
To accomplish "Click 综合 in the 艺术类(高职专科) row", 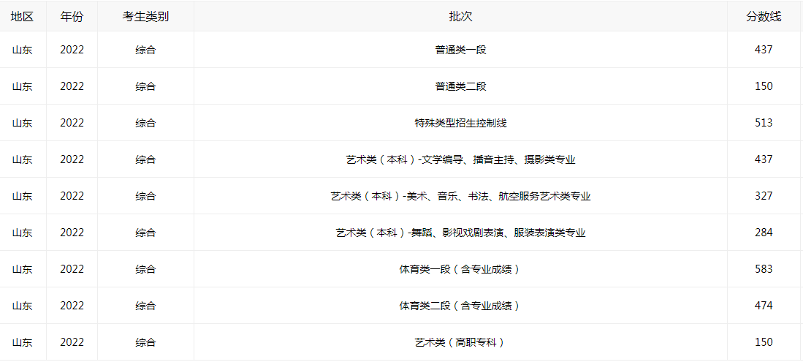I will point(145,342).
